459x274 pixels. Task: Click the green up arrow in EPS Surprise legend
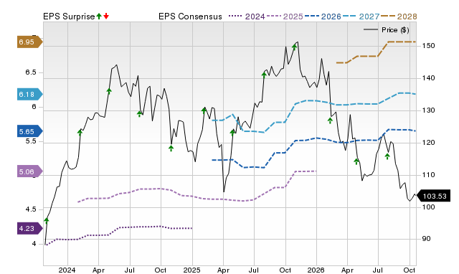(x=99, y=16)
